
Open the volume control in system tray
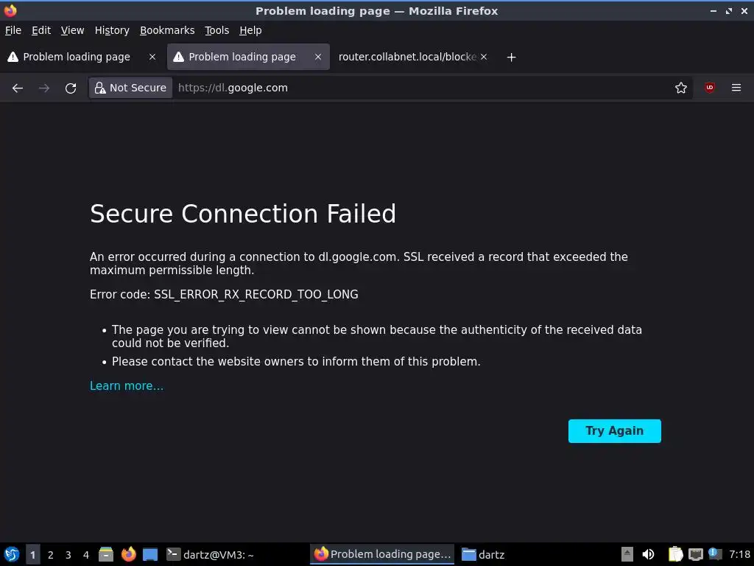[x=648, y=554]
